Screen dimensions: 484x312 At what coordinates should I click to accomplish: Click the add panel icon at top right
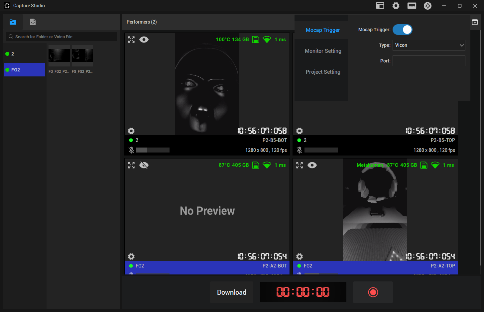coord(475,22)
